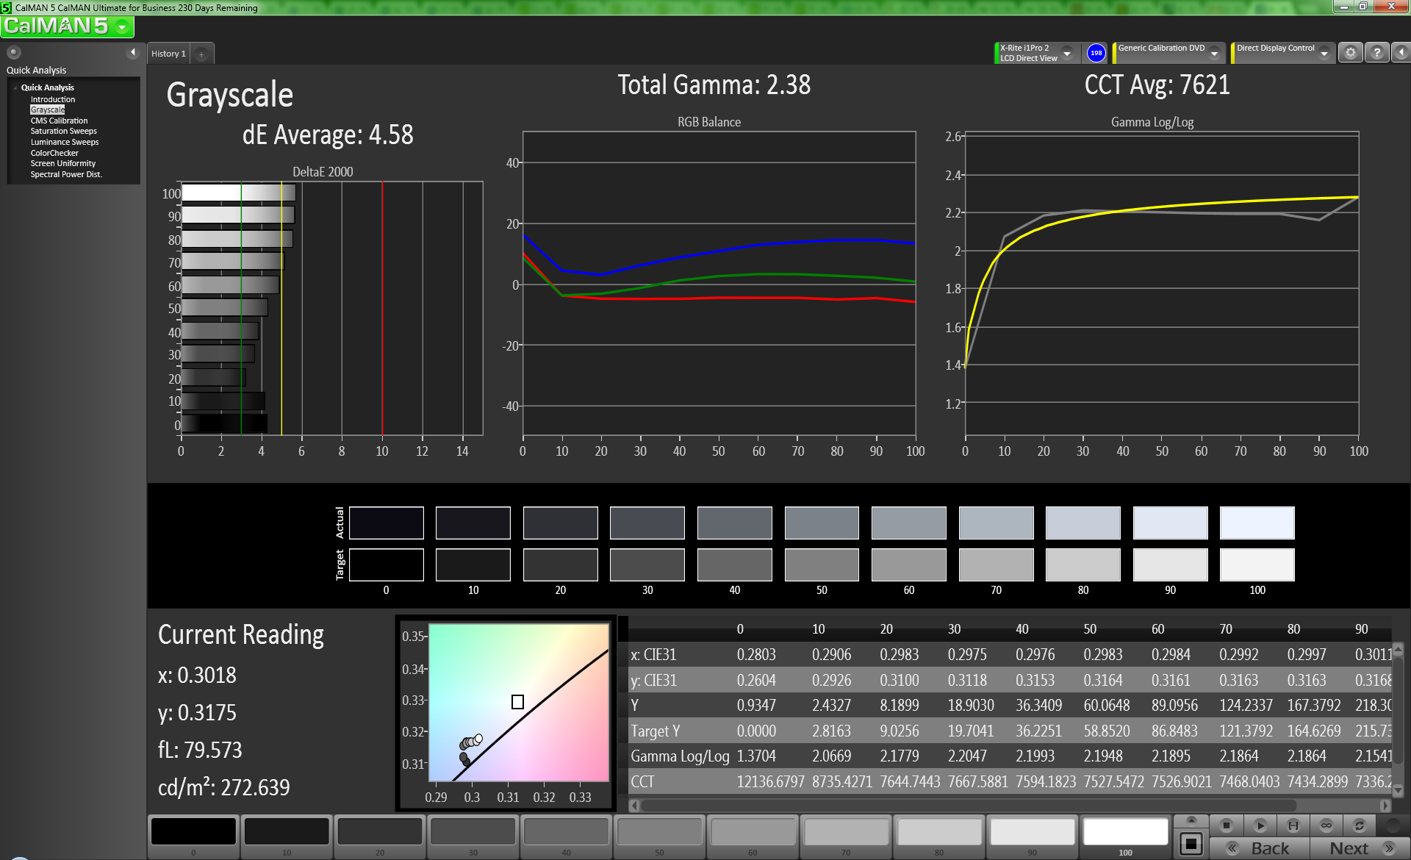Click the blue 198 meter timer badge
The width and height of the screenshot is (1411, 860).
point(1096,53)
